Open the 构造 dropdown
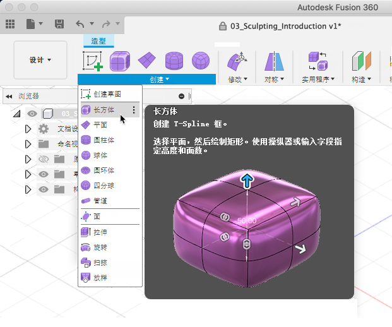This screenshot has width=392, height=327. (x=361, y=80)
